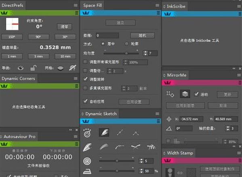
Task: Switch to the InkScribe tab
Action: pyautogui.click(x=175, y=6)
